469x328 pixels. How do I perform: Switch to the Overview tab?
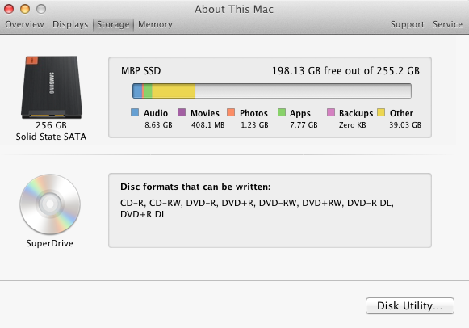(x=24, y=24)
